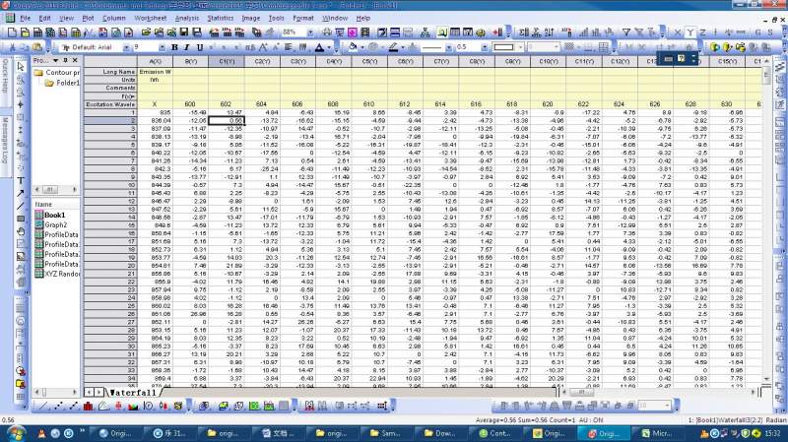The image size is (788, 442).
Task: Click the Scatter plot icon
Action: [58, 406]
